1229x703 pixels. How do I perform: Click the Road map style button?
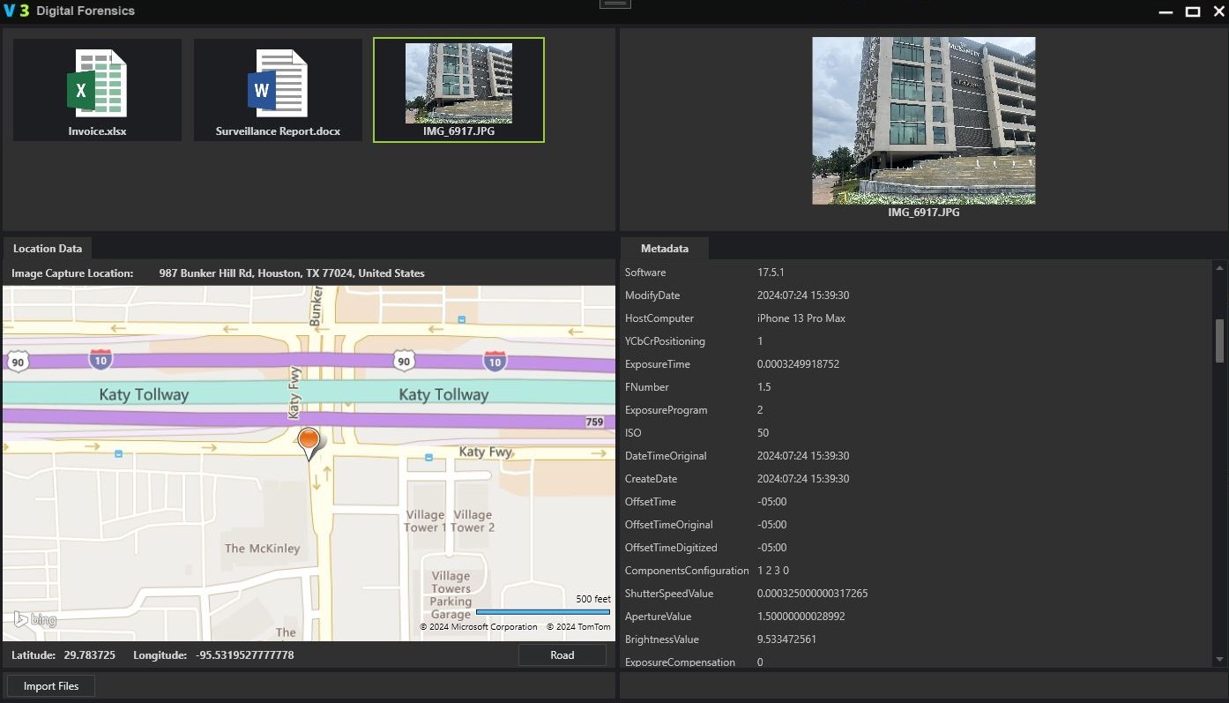tap(562, 655)
